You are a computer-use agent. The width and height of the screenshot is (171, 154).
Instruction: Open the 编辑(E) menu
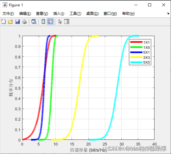(x=25, y=14)
